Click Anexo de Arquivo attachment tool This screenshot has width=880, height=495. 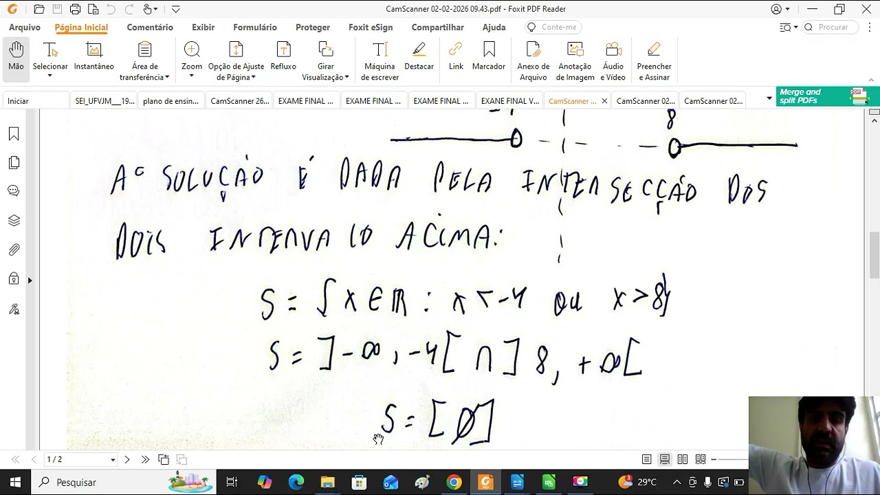click(x=533, y=61)
